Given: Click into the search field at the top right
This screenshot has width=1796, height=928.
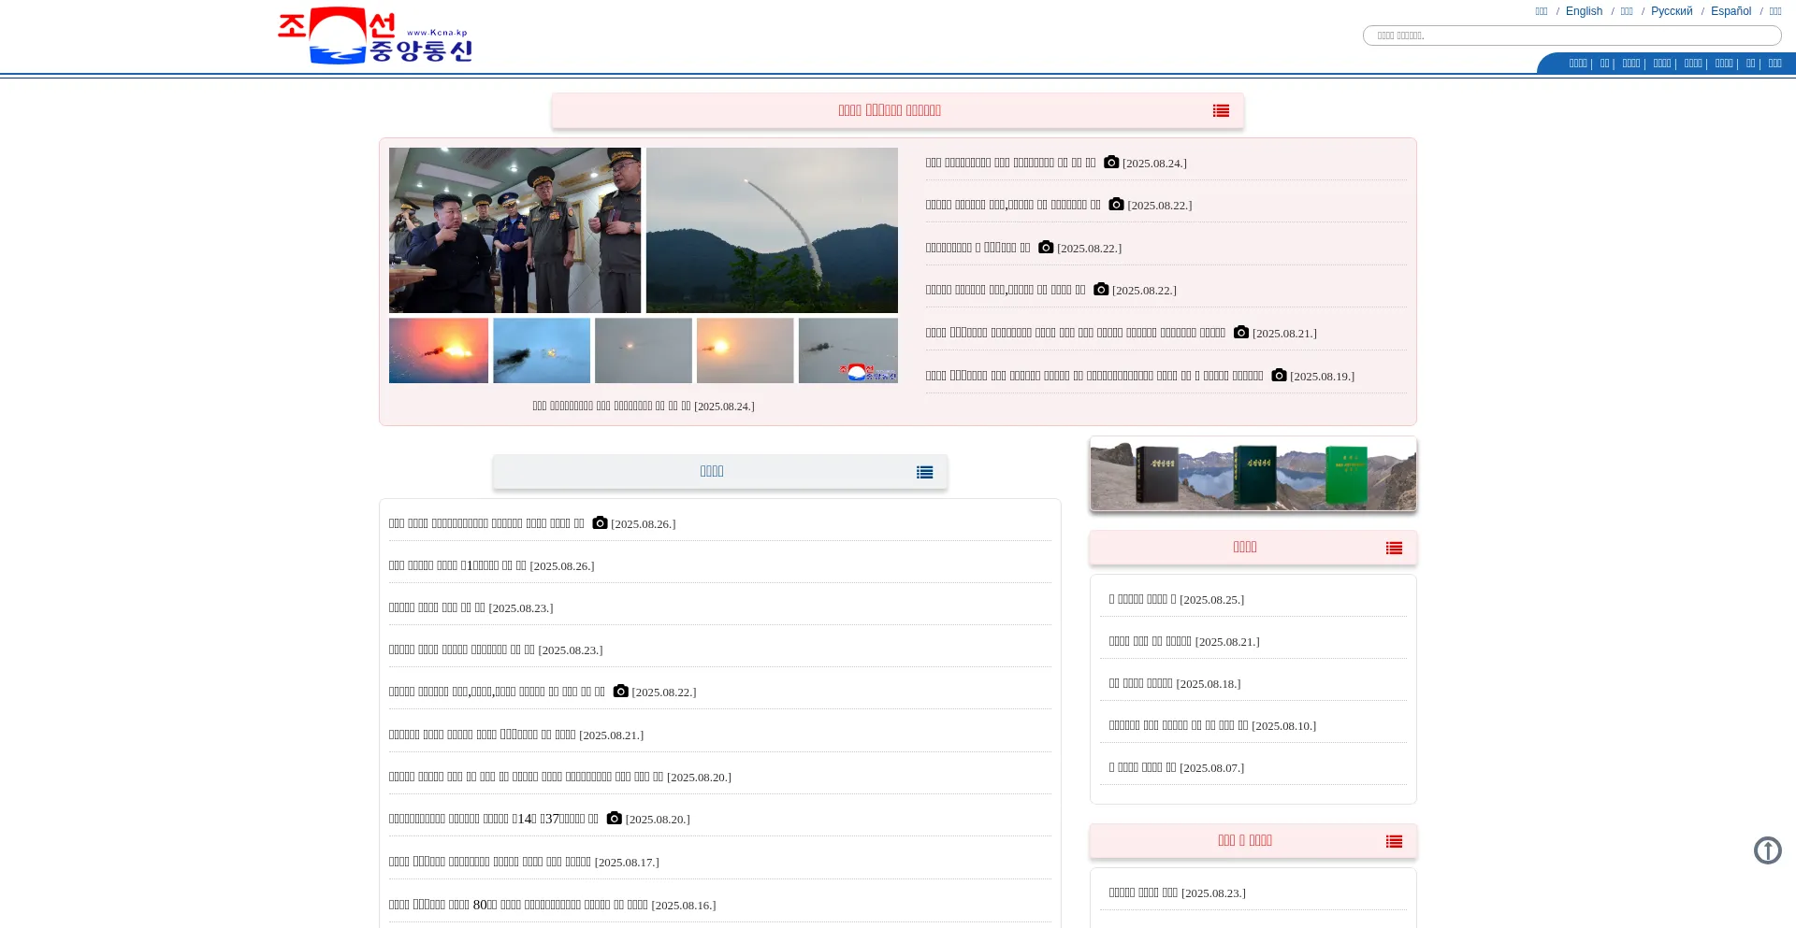Looking at the screenshot, I should 1571,36.
